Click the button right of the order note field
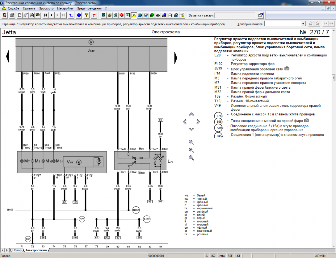Image resolution: width=336 pixels, height=258 pixels. [x=261, y=15]
